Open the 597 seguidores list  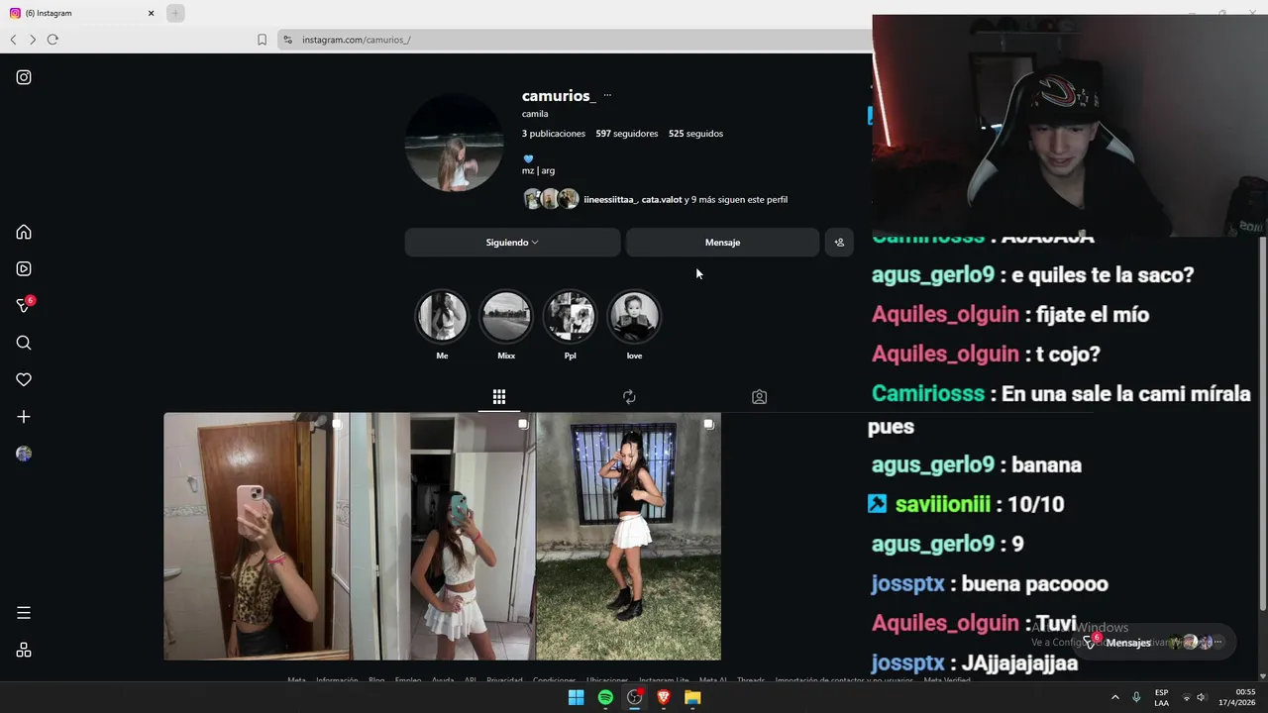pyautogui.click(x=627, y=134)
